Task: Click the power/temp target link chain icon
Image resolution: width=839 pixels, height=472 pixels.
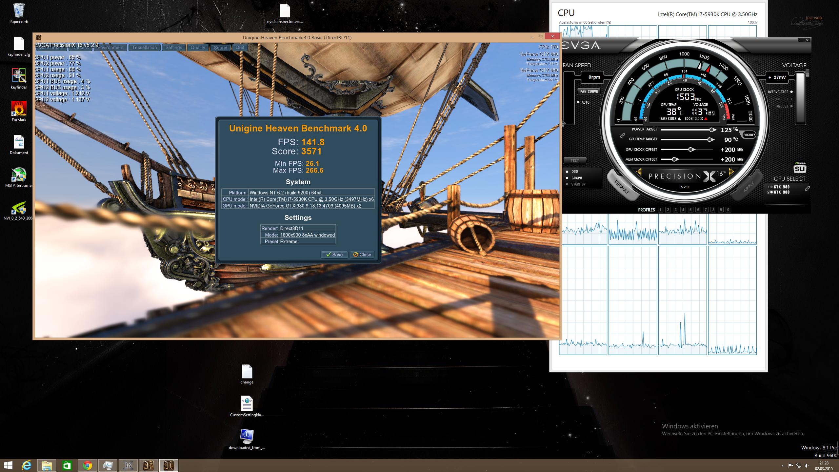Action: tap(622, 135)
